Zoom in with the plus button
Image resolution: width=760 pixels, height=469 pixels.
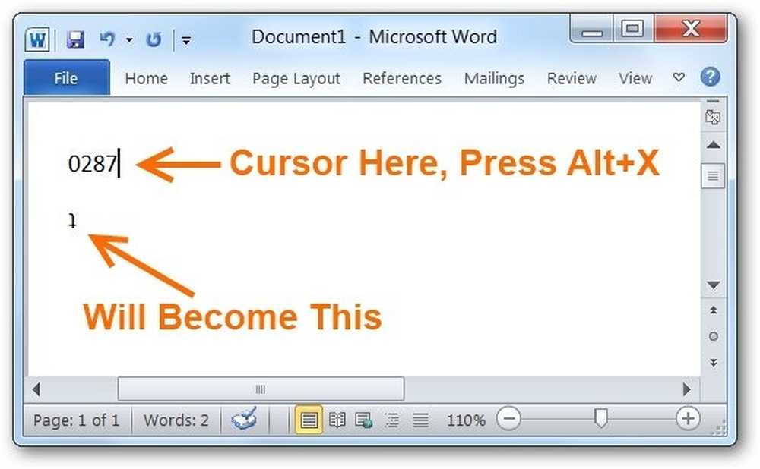pos(687,419)
